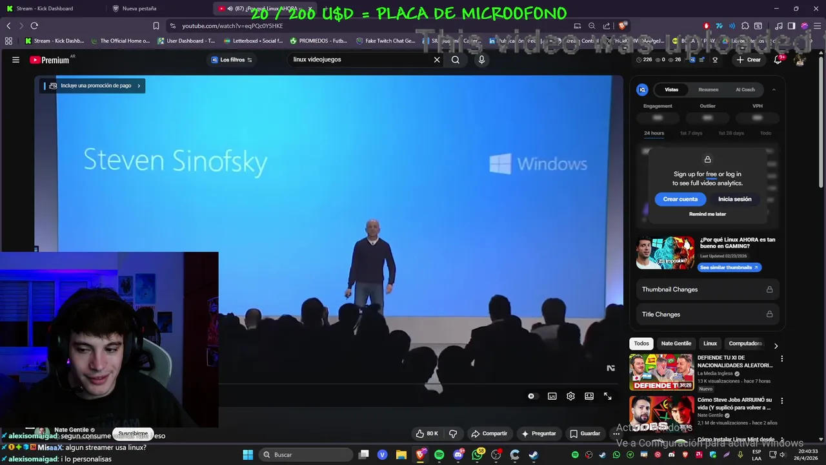Viewport: 826px width, 465px height.
Task: Open the YouTube account avatar menu
Action: pyautogui.click(x=800, y=59)
